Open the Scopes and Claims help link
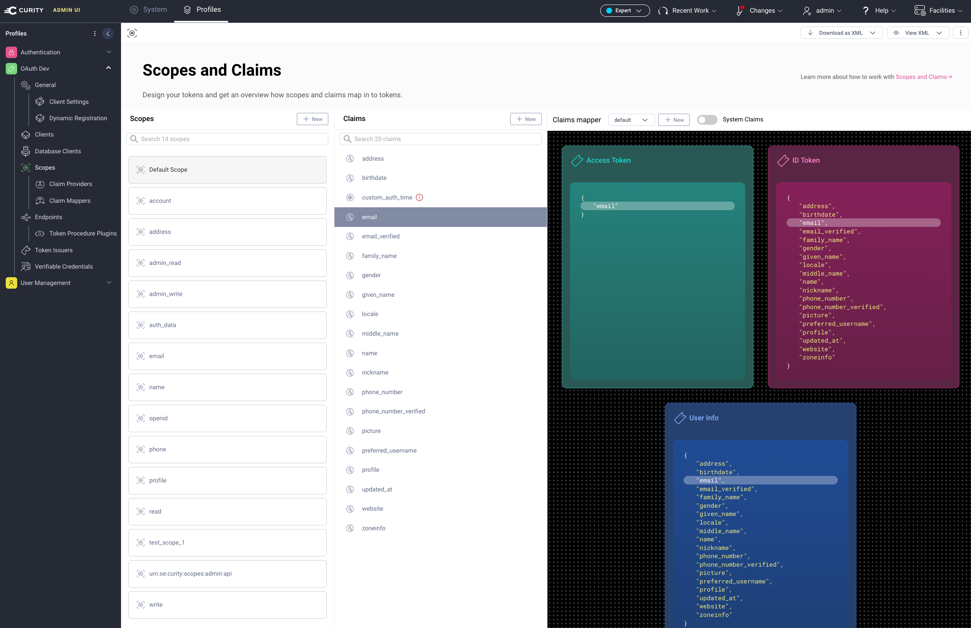The height and width of the screenshot is (628, 971). tap(923, 77)
